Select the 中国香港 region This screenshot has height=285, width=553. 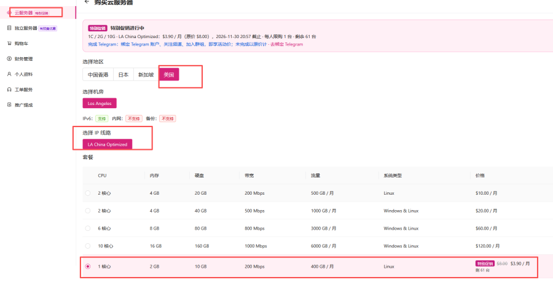click(98, 75)
